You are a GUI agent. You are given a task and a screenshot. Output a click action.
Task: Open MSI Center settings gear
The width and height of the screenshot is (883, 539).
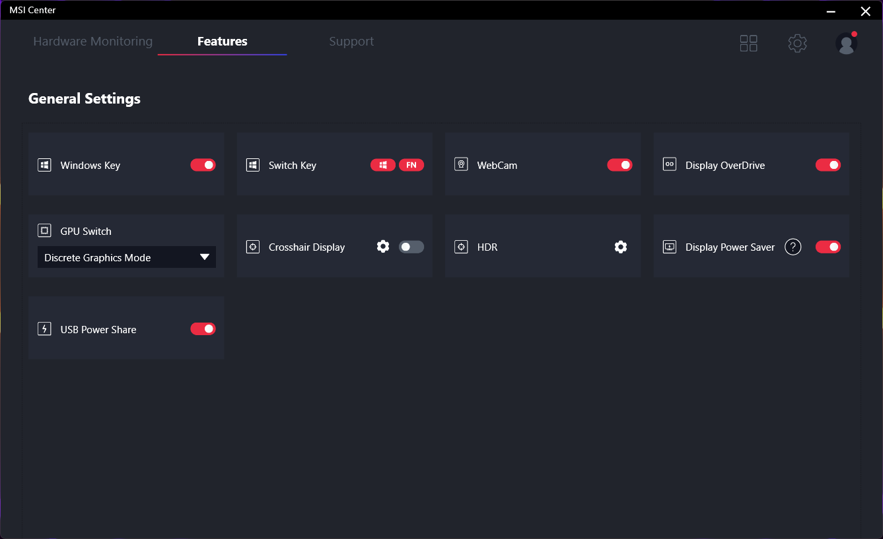click(x=797, y=44)
